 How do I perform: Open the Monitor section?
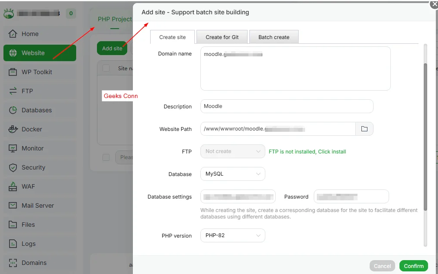[x=32, y=148]
